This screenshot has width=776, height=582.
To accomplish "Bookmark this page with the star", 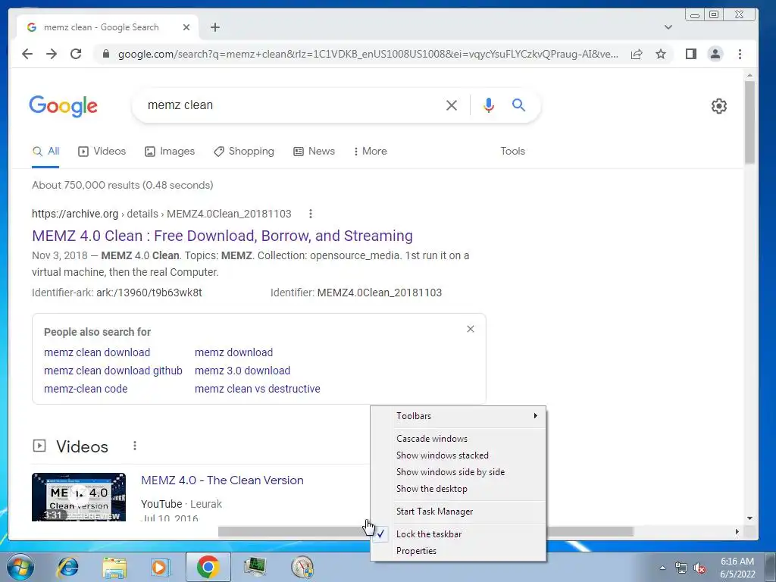I will (661, 54).
